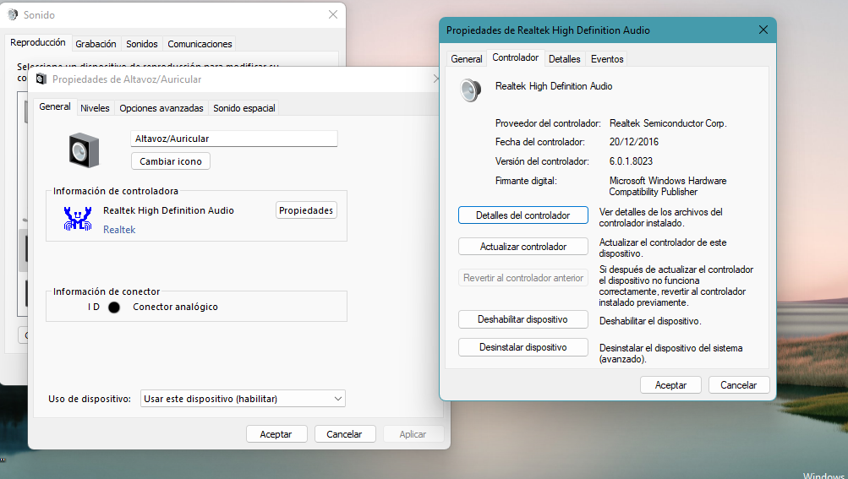Screen dimensions: 848x479
Task: Click Detalles del controlador button
Action: pos(523,215)
